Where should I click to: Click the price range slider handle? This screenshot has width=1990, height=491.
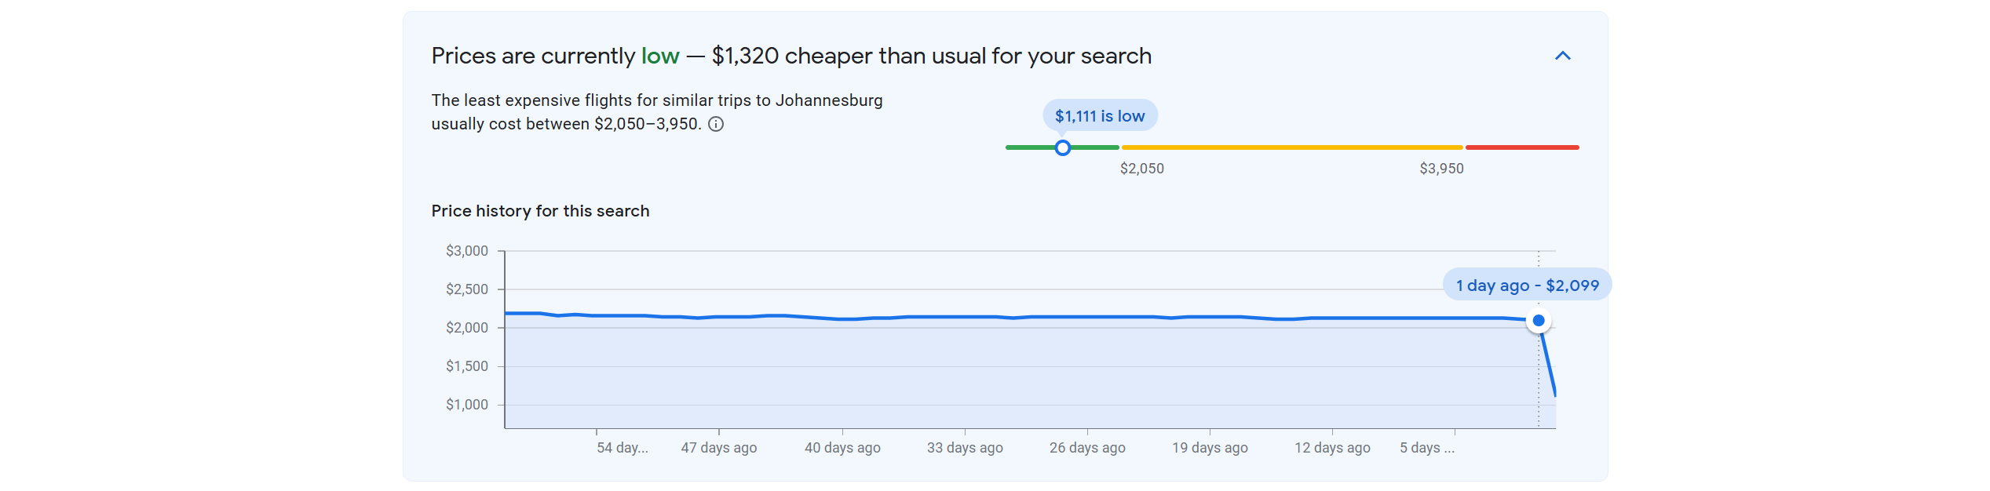(1062, 147)
